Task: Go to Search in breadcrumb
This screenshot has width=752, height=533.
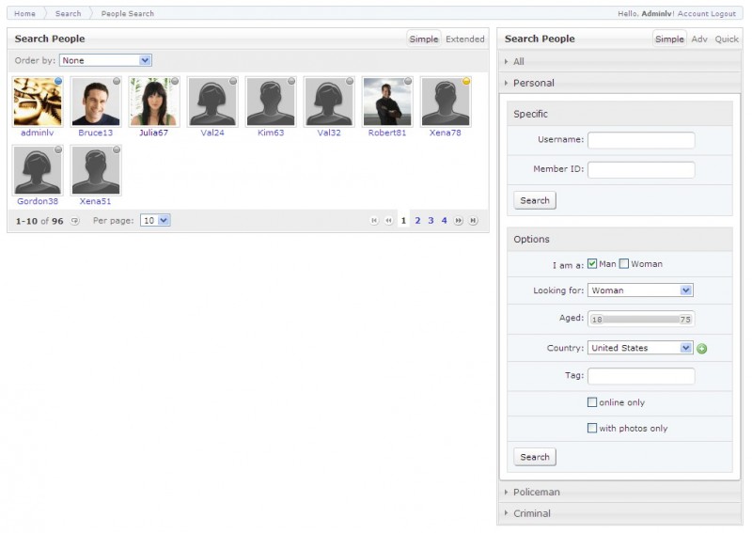Action: (68, 13)
